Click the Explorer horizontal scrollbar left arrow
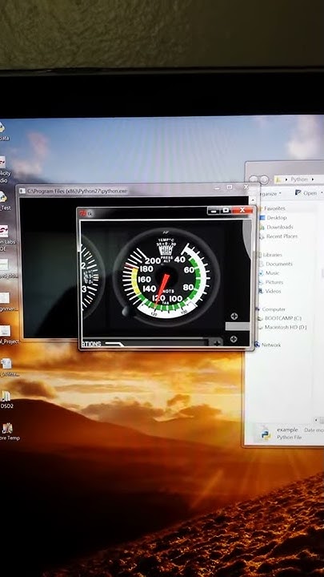Viewport: 324px width, 577px height. (316, 420)
